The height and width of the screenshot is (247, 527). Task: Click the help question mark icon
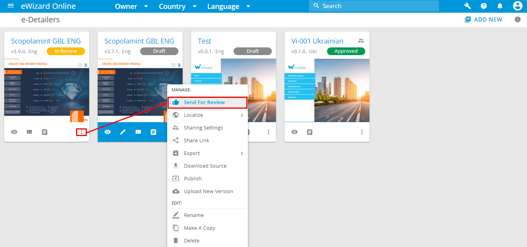[x=483, y=6]
